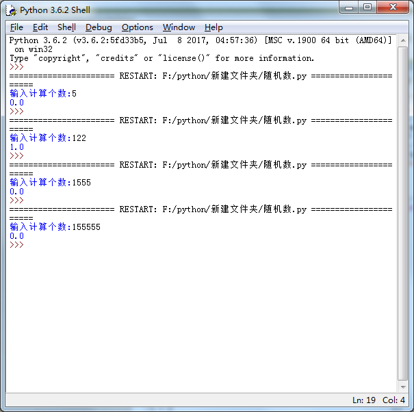Viewport: 414px width, 412px height.
Task: Click the scrollbar down arrow
Action: pos(403,387)
